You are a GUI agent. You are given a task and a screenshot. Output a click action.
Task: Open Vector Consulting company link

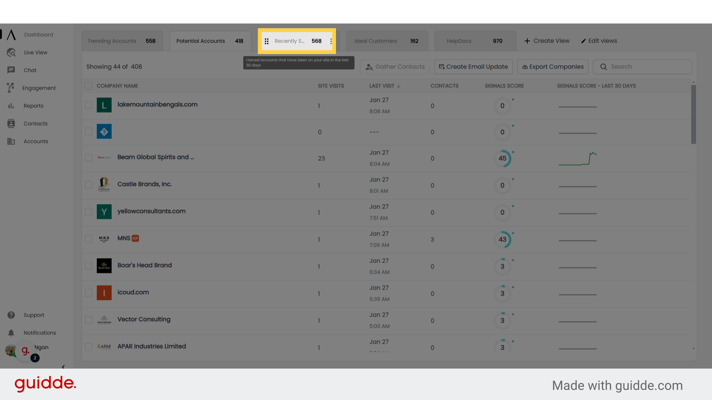click(144, 319)
